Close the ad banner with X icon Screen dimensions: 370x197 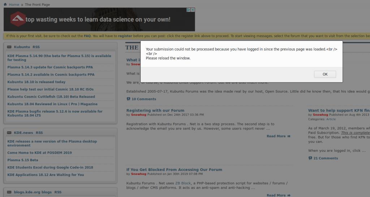(193, 10)
